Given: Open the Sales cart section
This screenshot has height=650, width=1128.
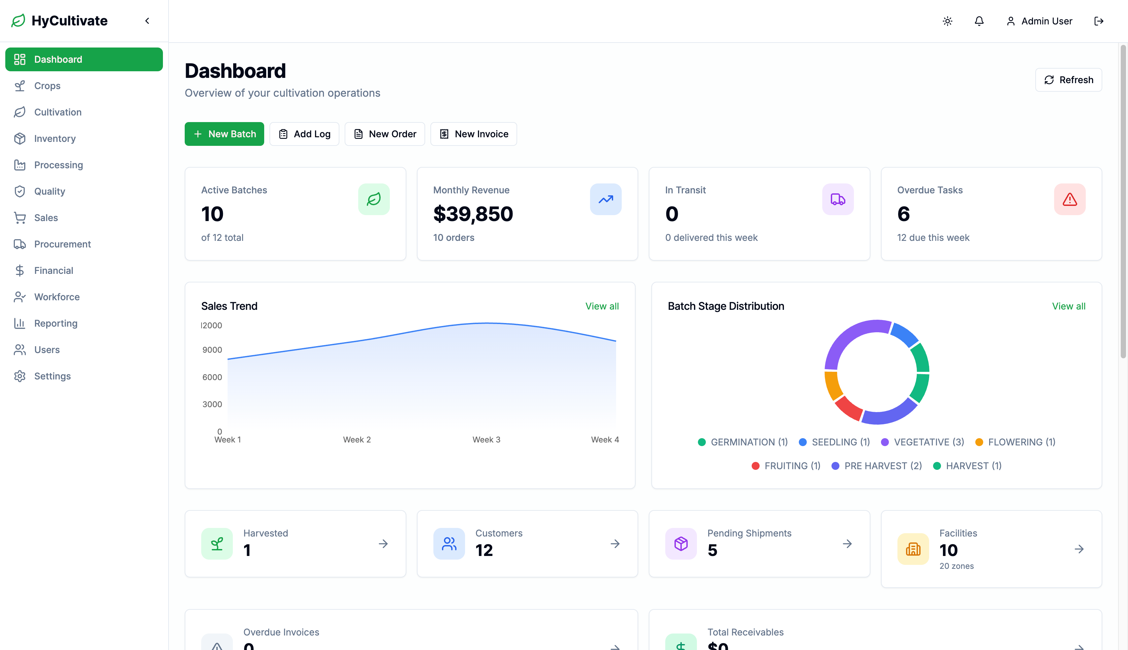Looking at the screenshot, I should [x=46, y=217].
